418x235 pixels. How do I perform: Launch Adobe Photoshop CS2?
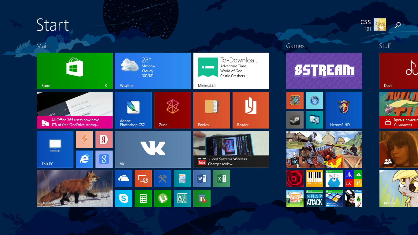click(133, 110)
